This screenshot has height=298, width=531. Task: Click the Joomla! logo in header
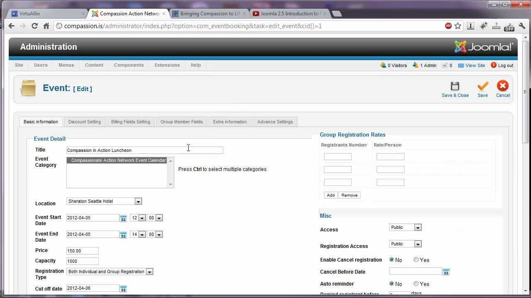[x=484, y=47]
